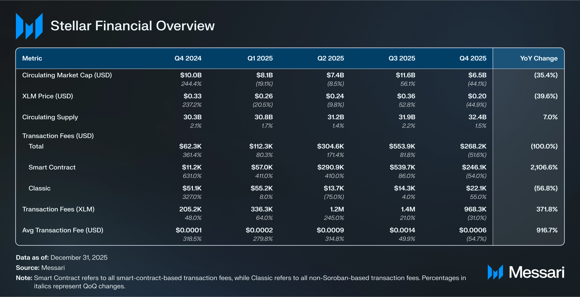The image size is (580, 297).
Task: Select the Q4 2025 column header
Action: click(x=473, y=58)
